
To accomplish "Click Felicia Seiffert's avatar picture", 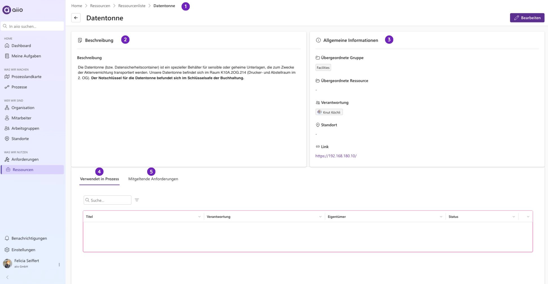I will point(7,263).
